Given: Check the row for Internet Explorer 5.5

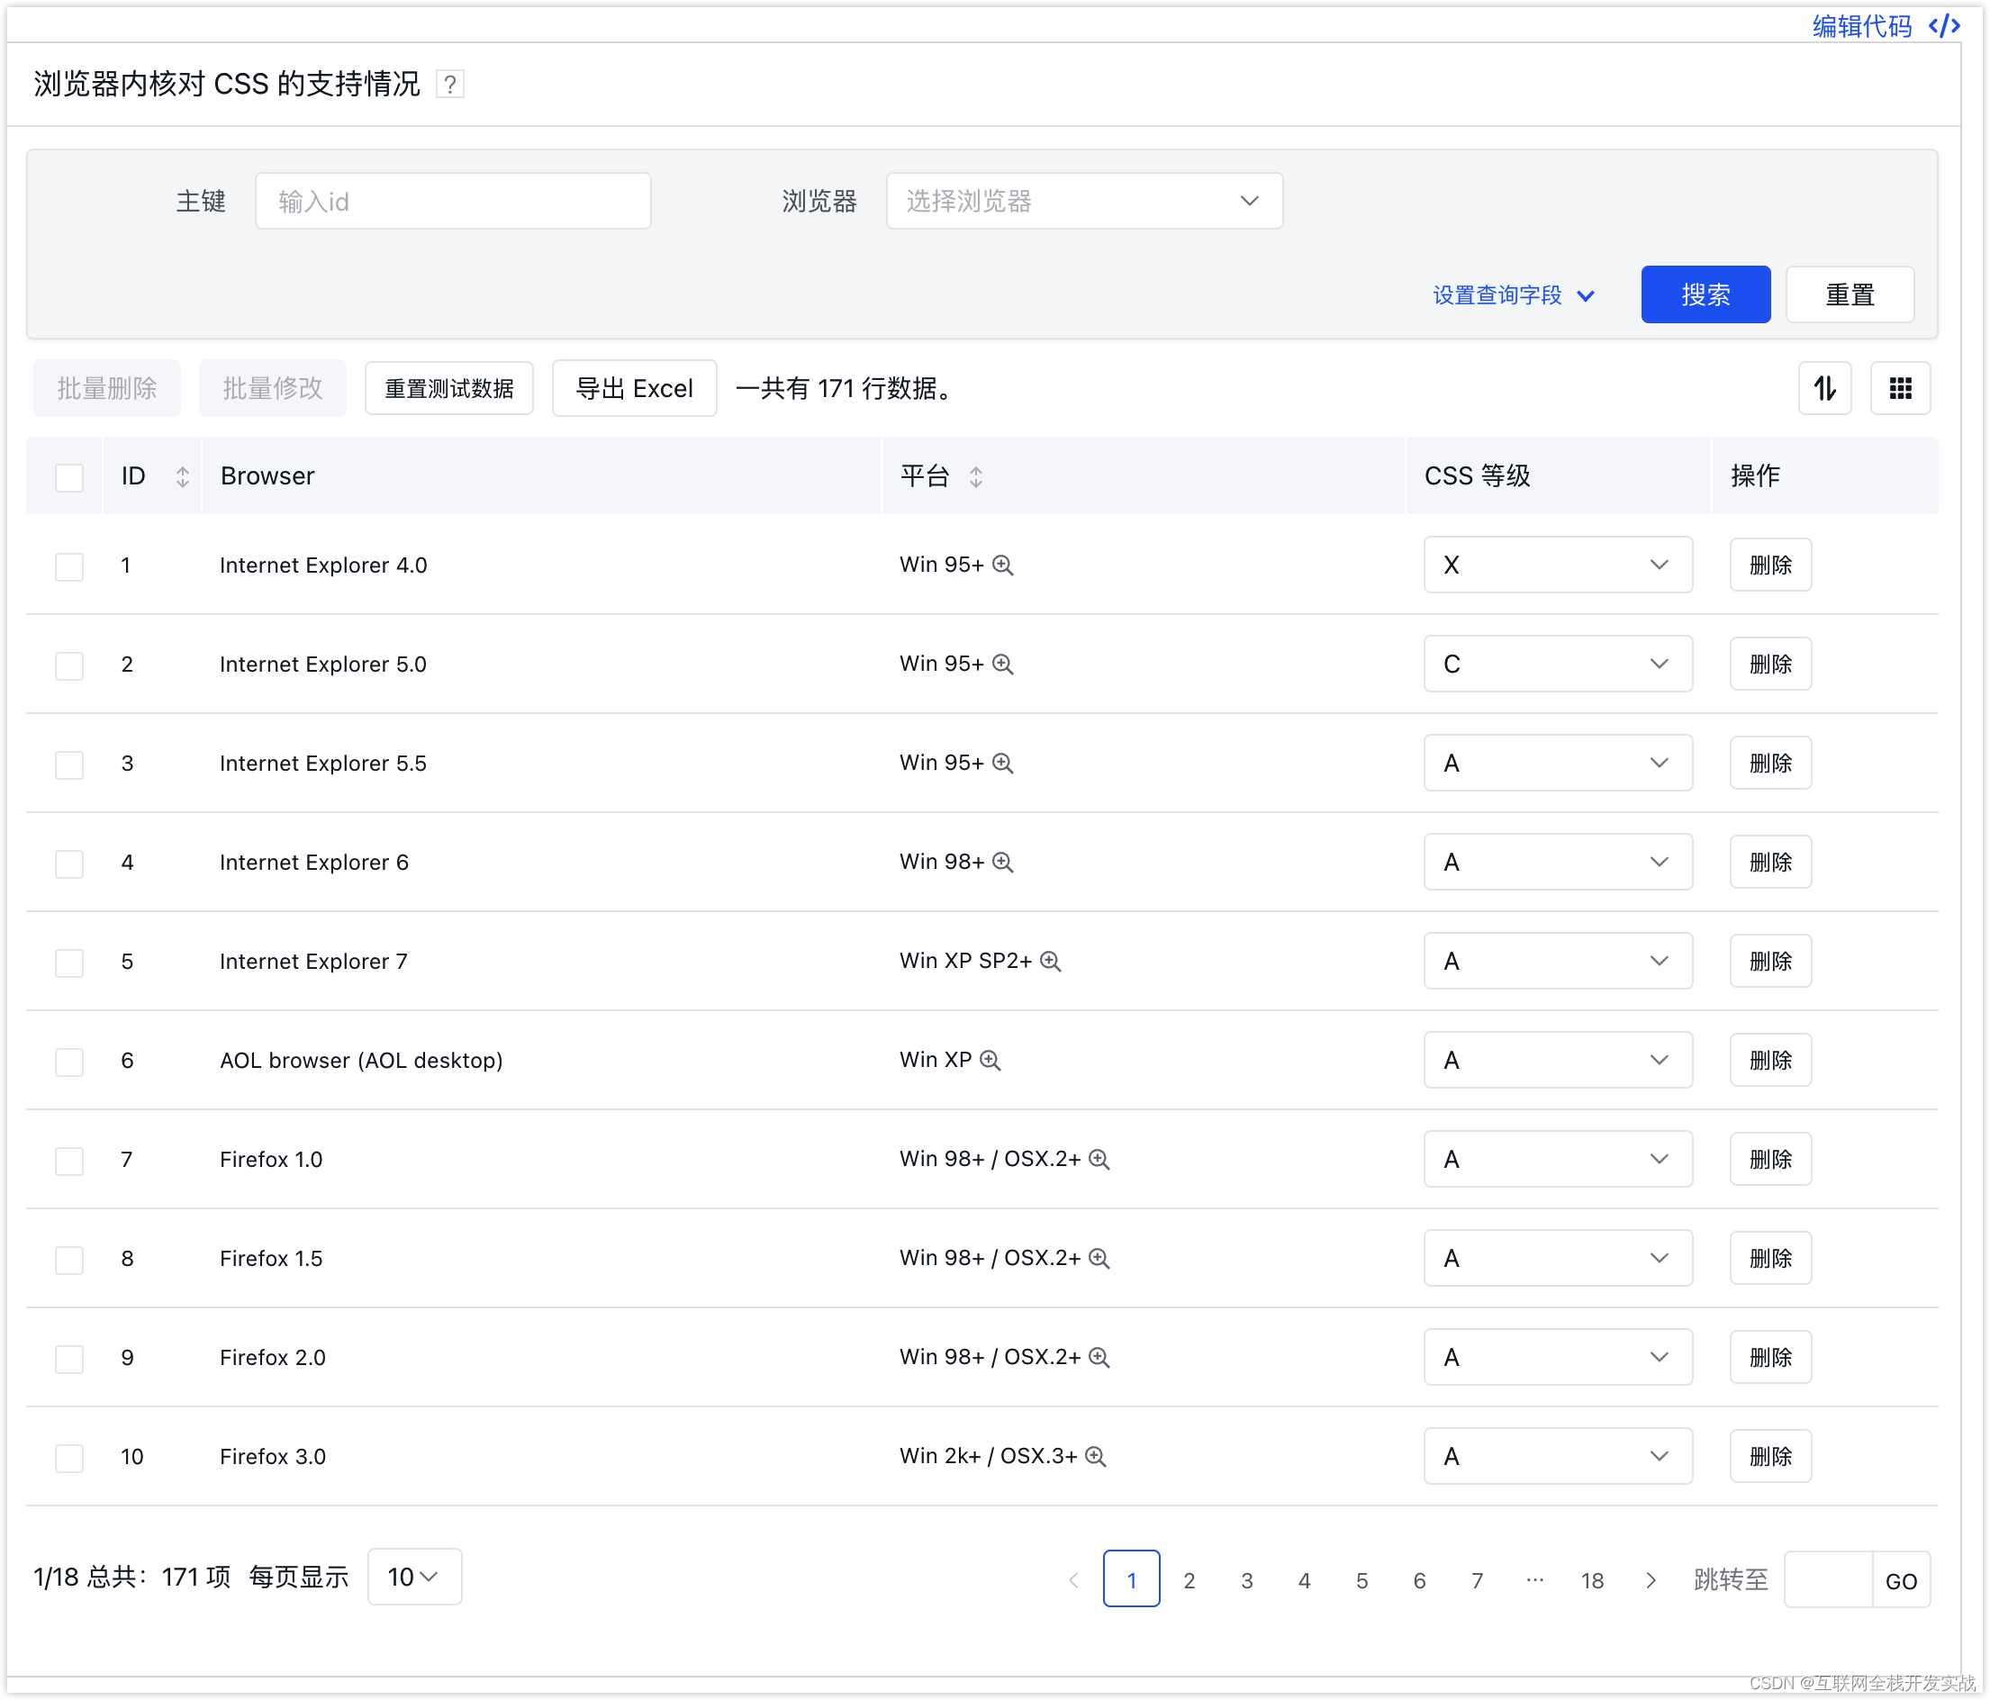Looking at the screenshot, I should click(x=69, y=764).
